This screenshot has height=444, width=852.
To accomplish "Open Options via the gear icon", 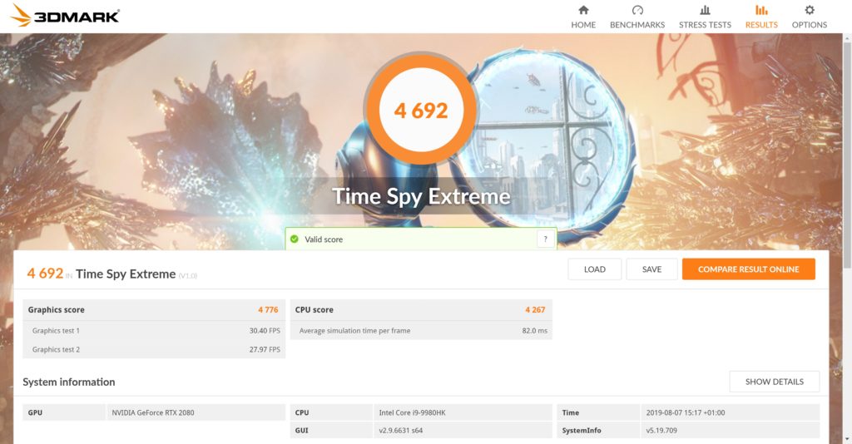I will (809, 11).
